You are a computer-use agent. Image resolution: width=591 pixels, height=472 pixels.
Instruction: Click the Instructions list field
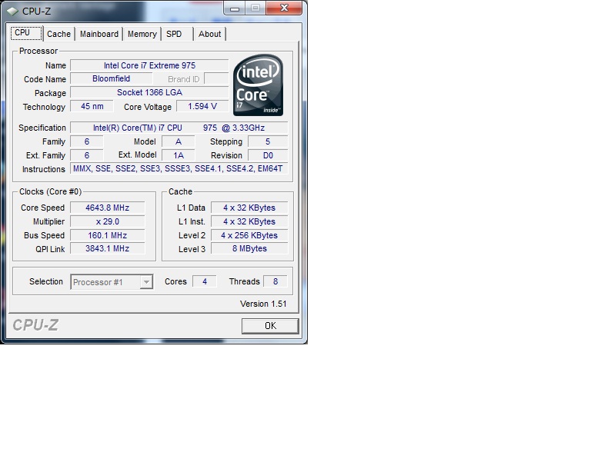[x=178, y=169]
